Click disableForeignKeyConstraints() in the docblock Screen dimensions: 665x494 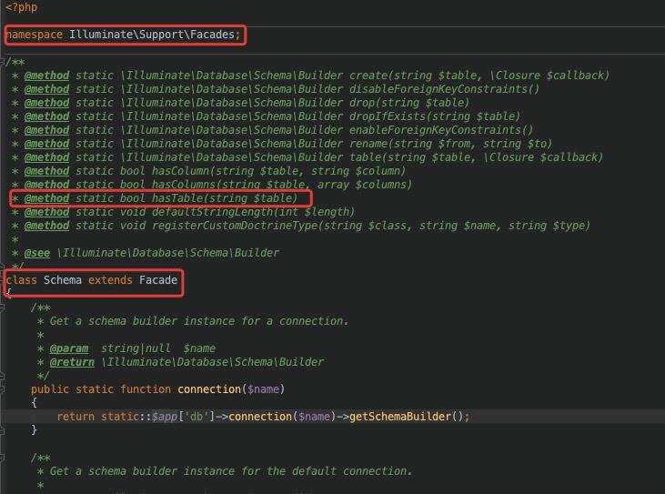coord(444,89)
